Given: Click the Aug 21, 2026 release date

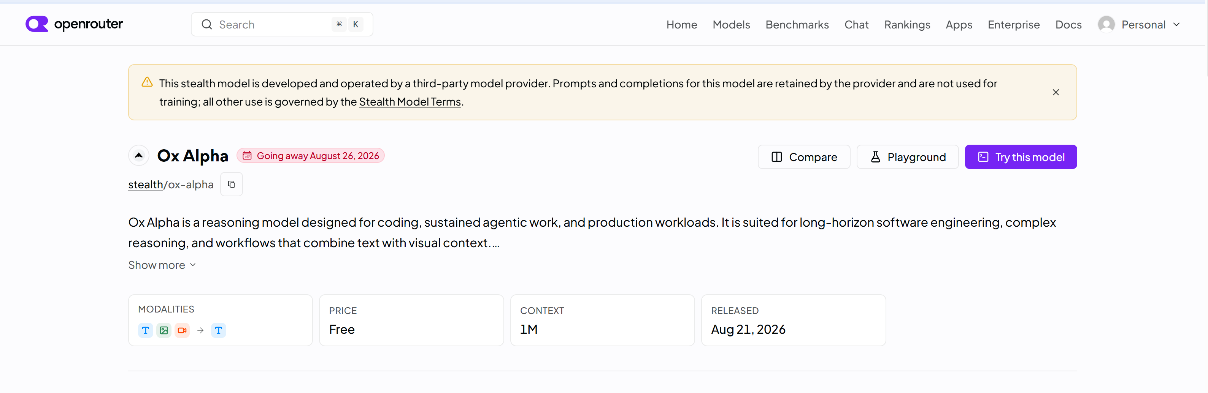Looking at the screenshot, I should click(748, 329).
